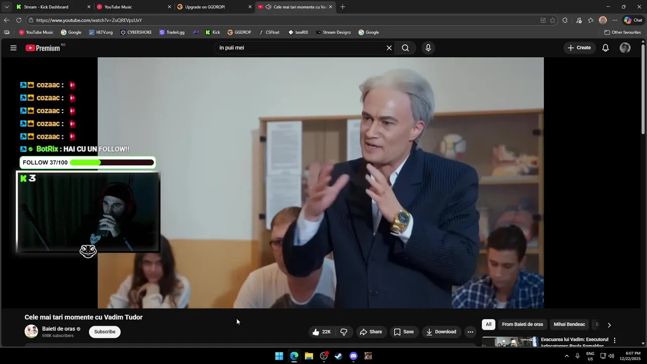Go to YouTube Premium home logo
The image size is (647, 364).
pyautogui.click(x=43, y=48)
